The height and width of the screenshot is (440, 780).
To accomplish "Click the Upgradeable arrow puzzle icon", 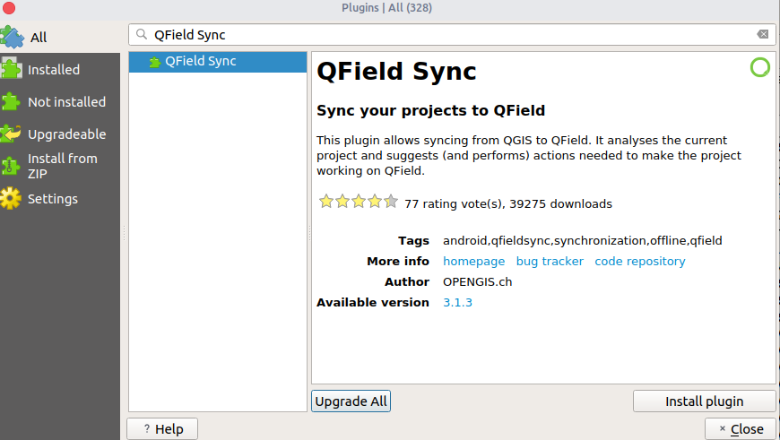I will [11, 134].
